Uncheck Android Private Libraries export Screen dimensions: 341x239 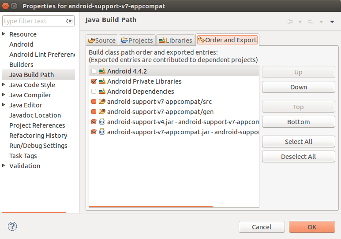(94, 81)
